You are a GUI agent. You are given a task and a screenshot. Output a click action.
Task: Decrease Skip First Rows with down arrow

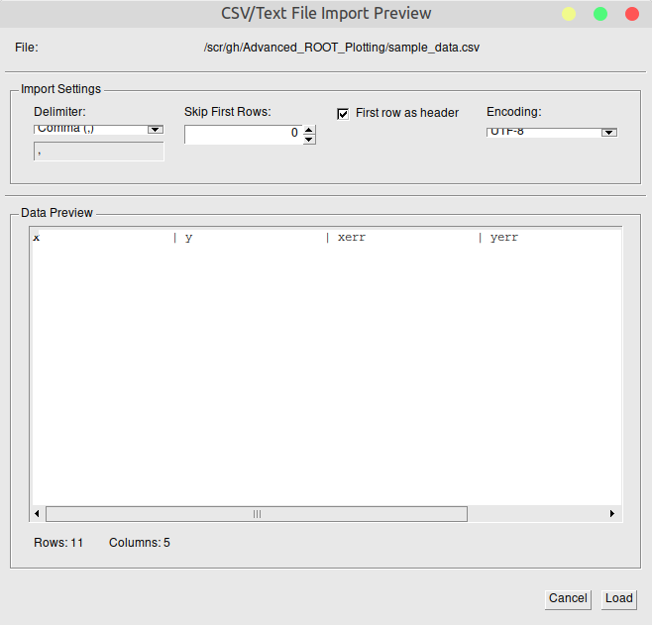[309, 140]
